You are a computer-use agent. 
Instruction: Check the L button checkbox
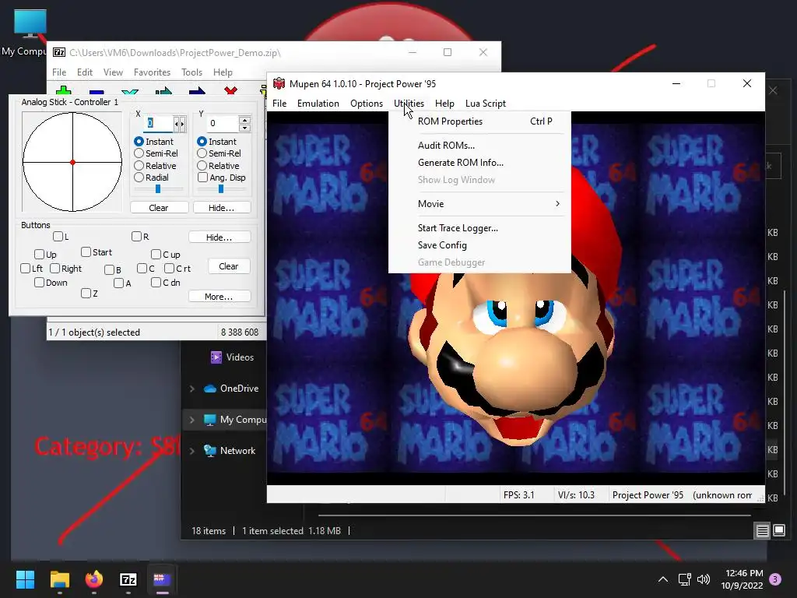click(x=58, y=236)
